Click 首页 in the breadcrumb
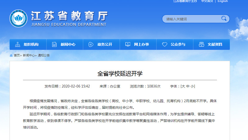 pos(16,55)
